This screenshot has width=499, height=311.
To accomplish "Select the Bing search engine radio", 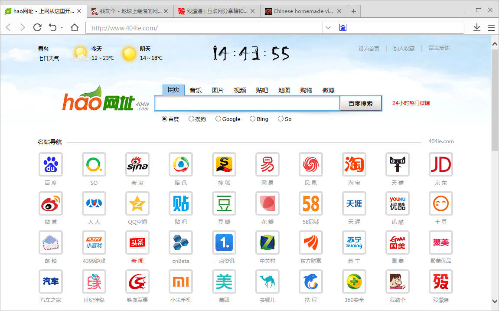I will (252, 119).
